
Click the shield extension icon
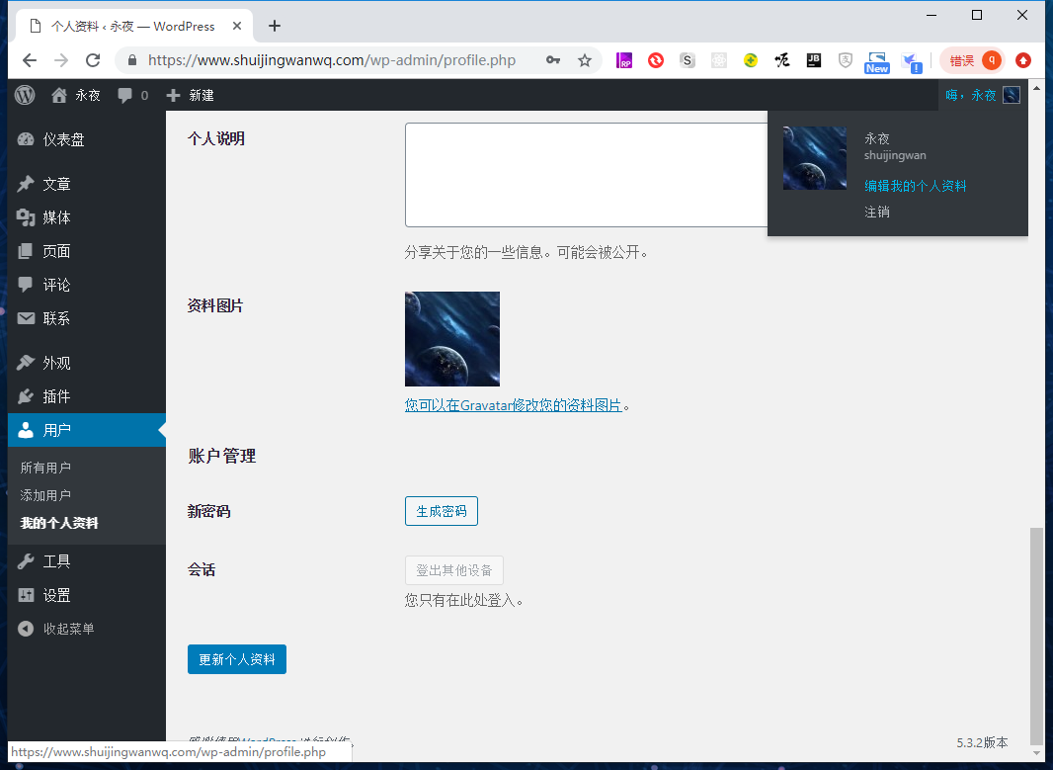pyautogui.click(x=846, y=60)
